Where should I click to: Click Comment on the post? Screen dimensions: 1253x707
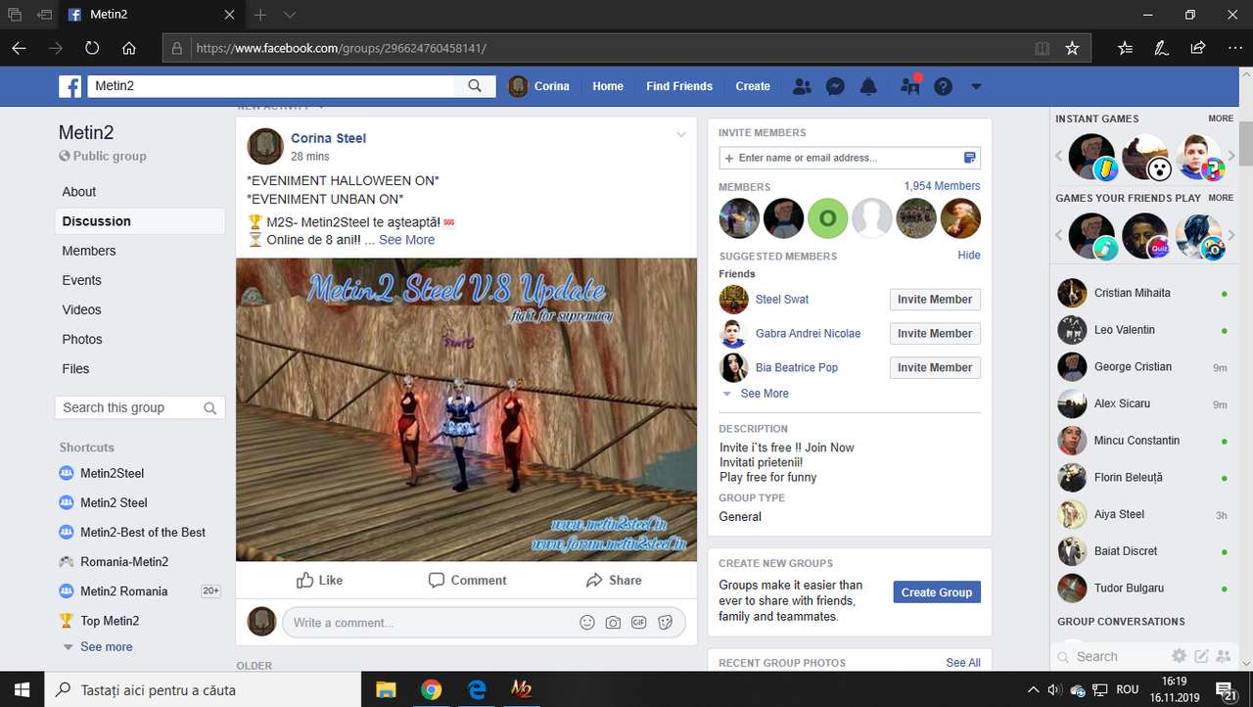[x=467, y=580]
